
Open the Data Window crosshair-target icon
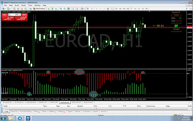(18, 9)
